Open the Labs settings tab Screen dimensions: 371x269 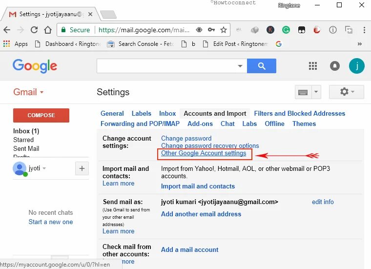click(x=249, y=124)
